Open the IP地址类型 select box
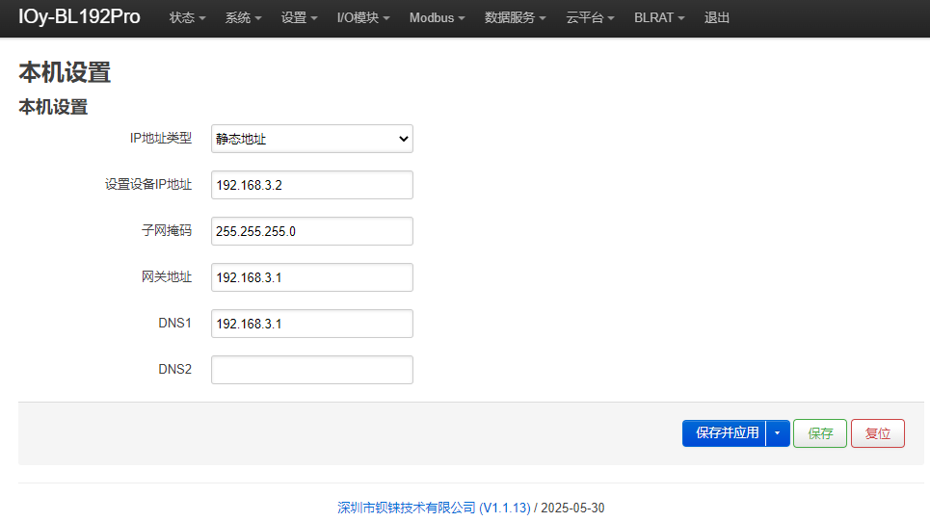 (312, 139)
